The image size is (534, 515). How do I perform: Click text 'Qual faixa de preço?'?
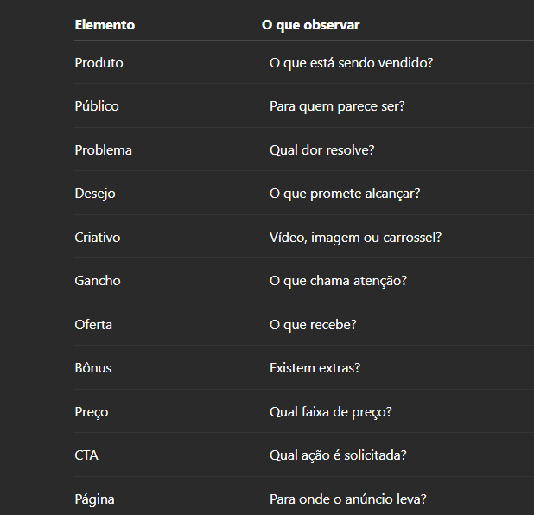pos(330,412)
